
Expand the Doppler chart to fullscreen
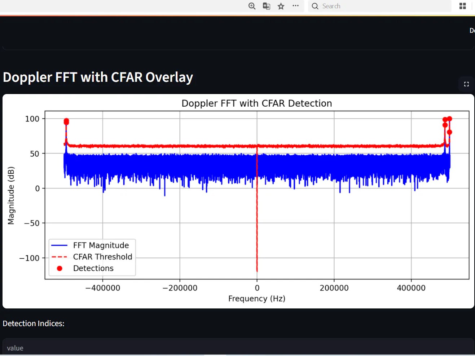pos(466,84)
